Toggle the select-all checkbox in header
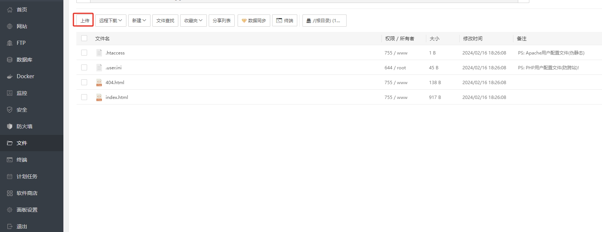Image resolution: width=602 pixels, height=232 pixels. pyautogui.click(x=84, y=38)
